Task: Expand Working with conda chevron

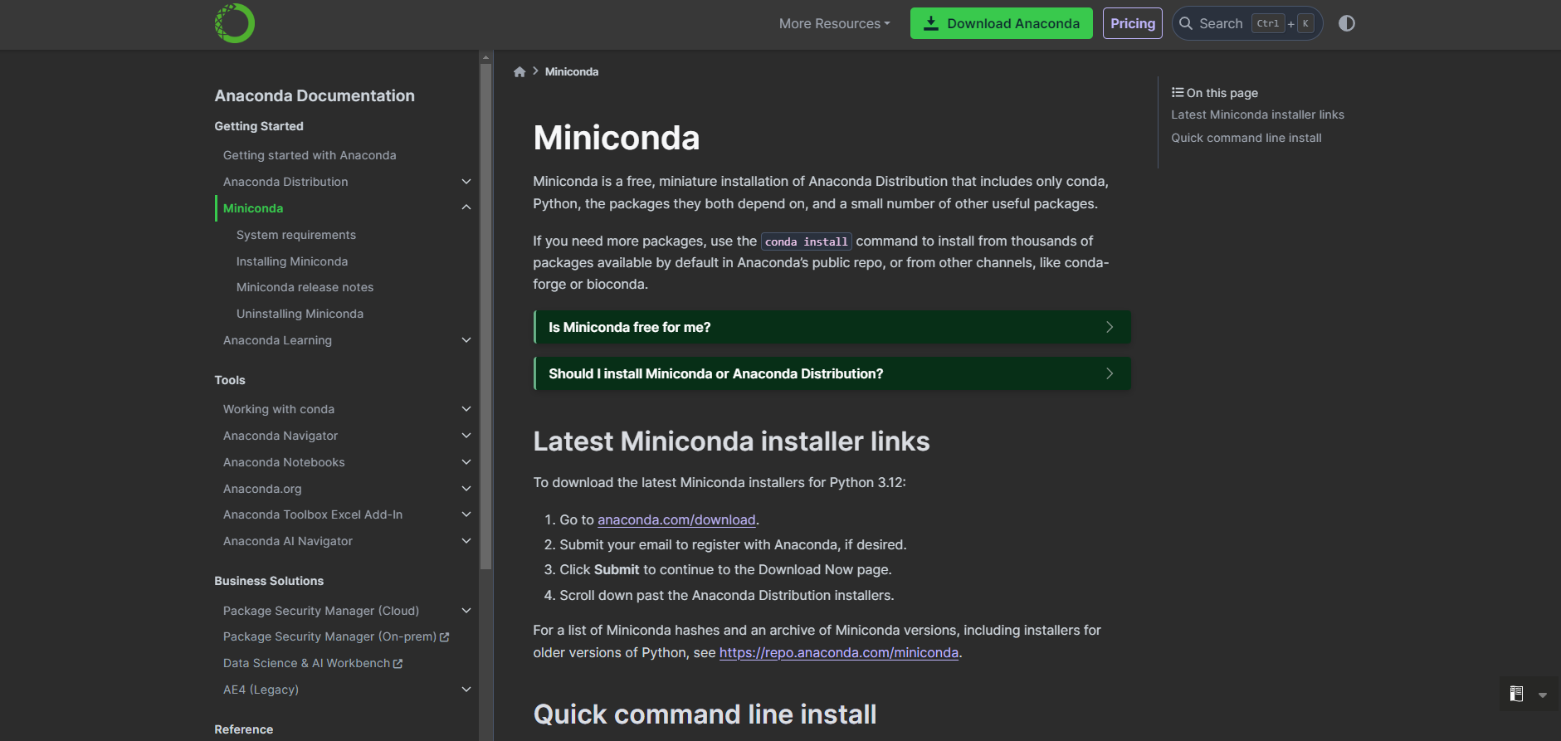Action: click(466, 409)
